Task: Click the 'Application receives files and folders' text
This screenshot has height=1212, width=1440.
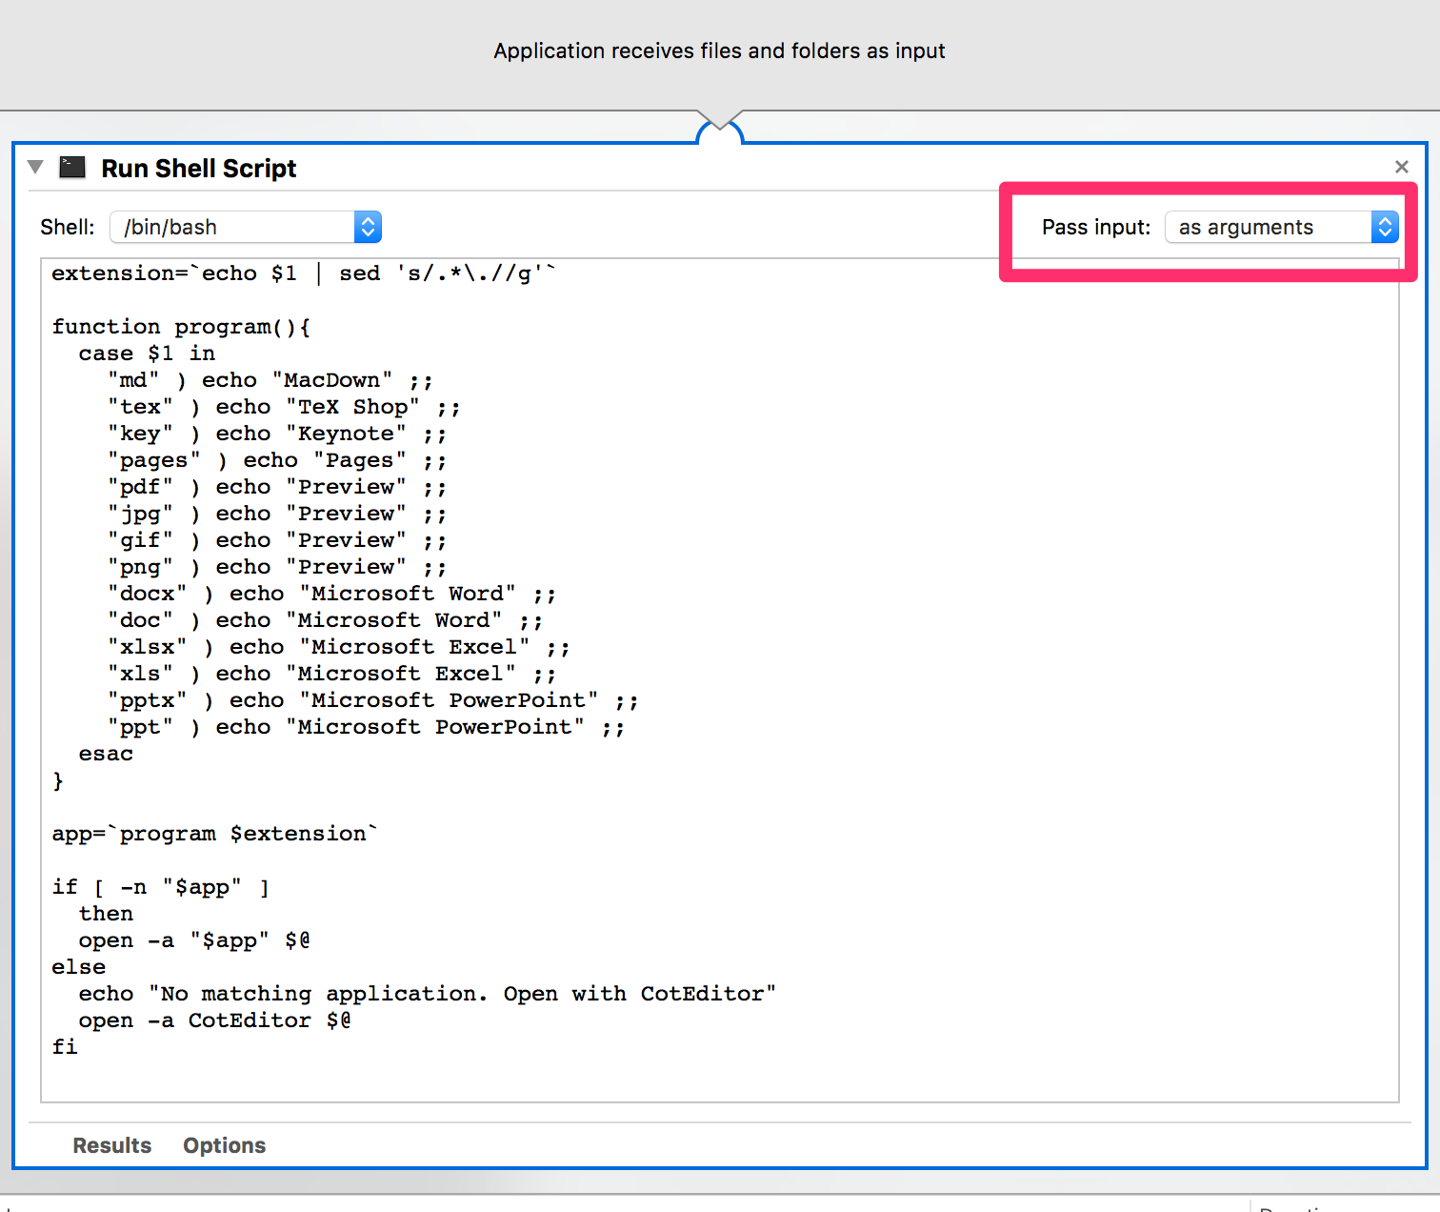Action: 719,51
